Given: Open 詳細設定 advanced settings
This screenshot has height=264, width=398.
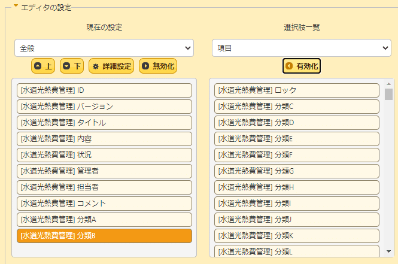Looking at the screenshot, I should (x=111, y=66).
